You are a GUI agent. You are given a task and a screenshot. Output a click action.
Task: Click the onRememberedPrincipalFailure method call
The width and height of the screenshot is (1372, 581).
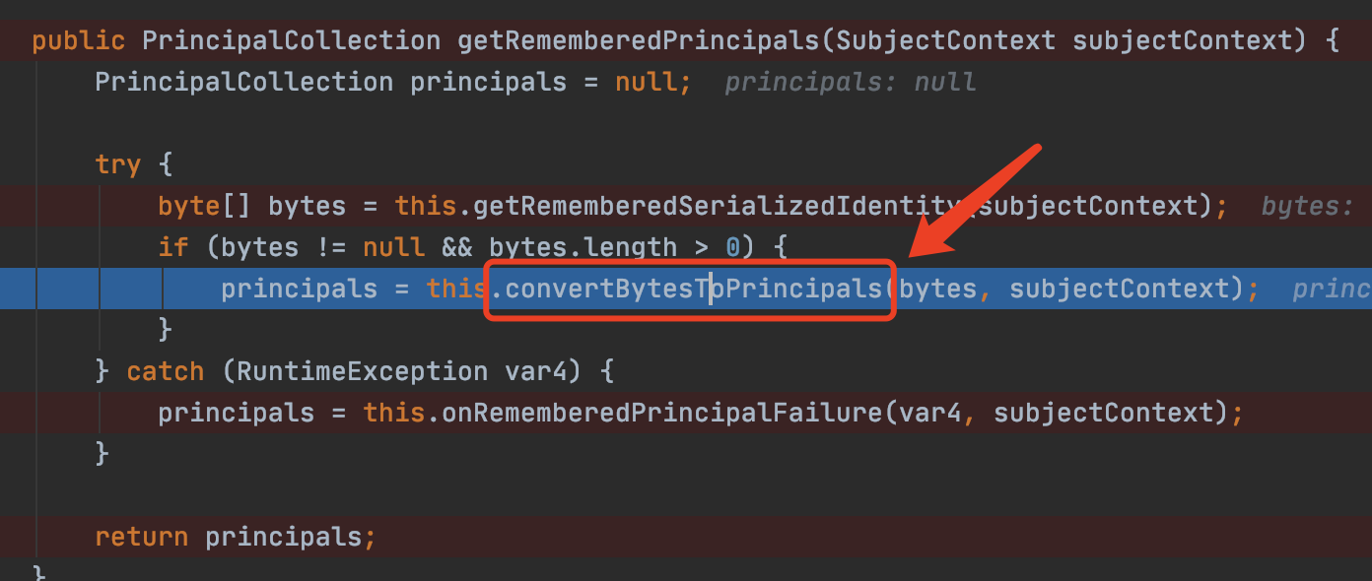[659, 413]
